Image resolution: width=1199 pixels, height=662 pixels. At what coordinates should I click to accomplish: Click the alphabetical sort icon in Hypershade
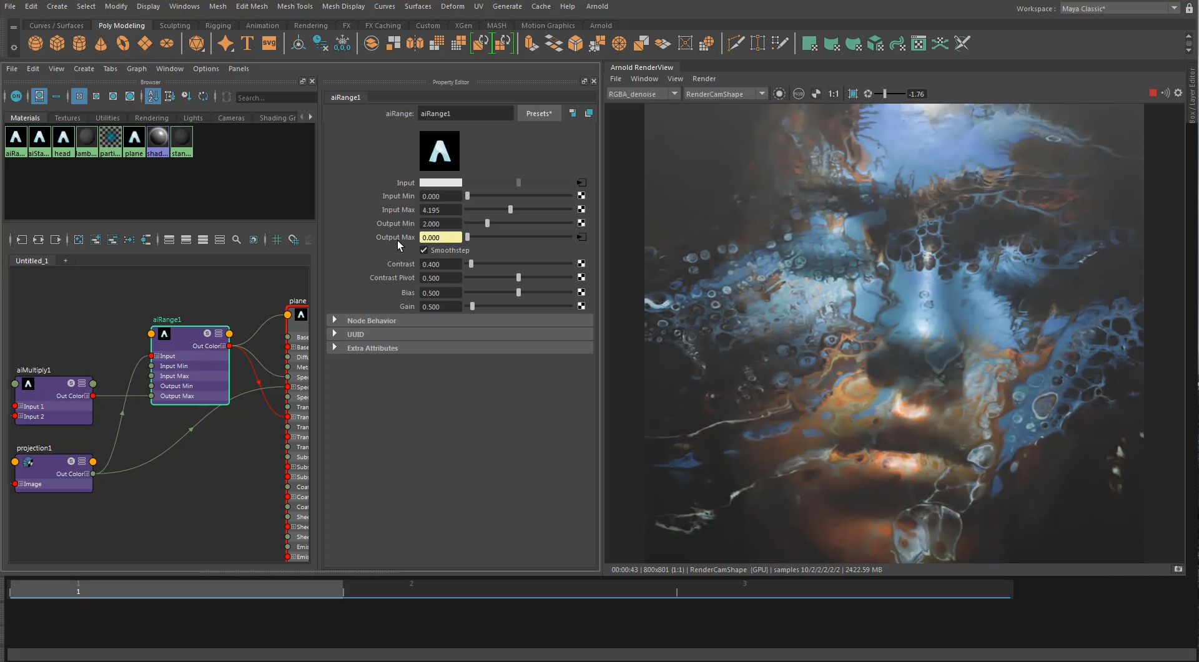pyautogui.click(x=153, y=97)
